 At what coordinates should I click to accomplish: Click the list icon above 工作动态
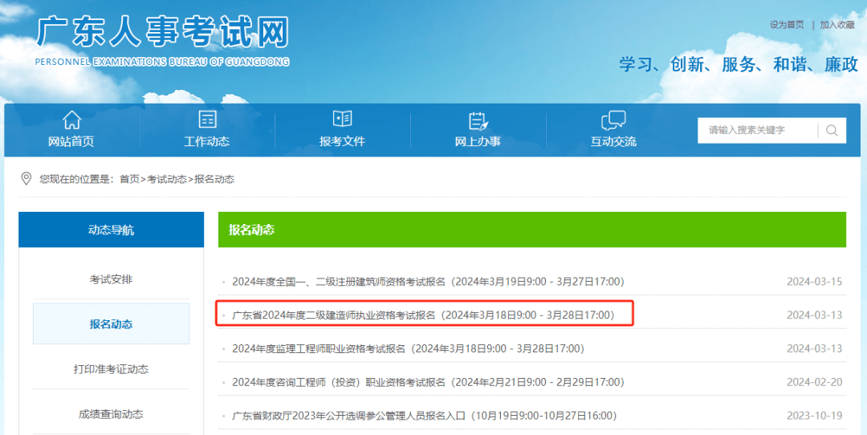click(207, 120)
